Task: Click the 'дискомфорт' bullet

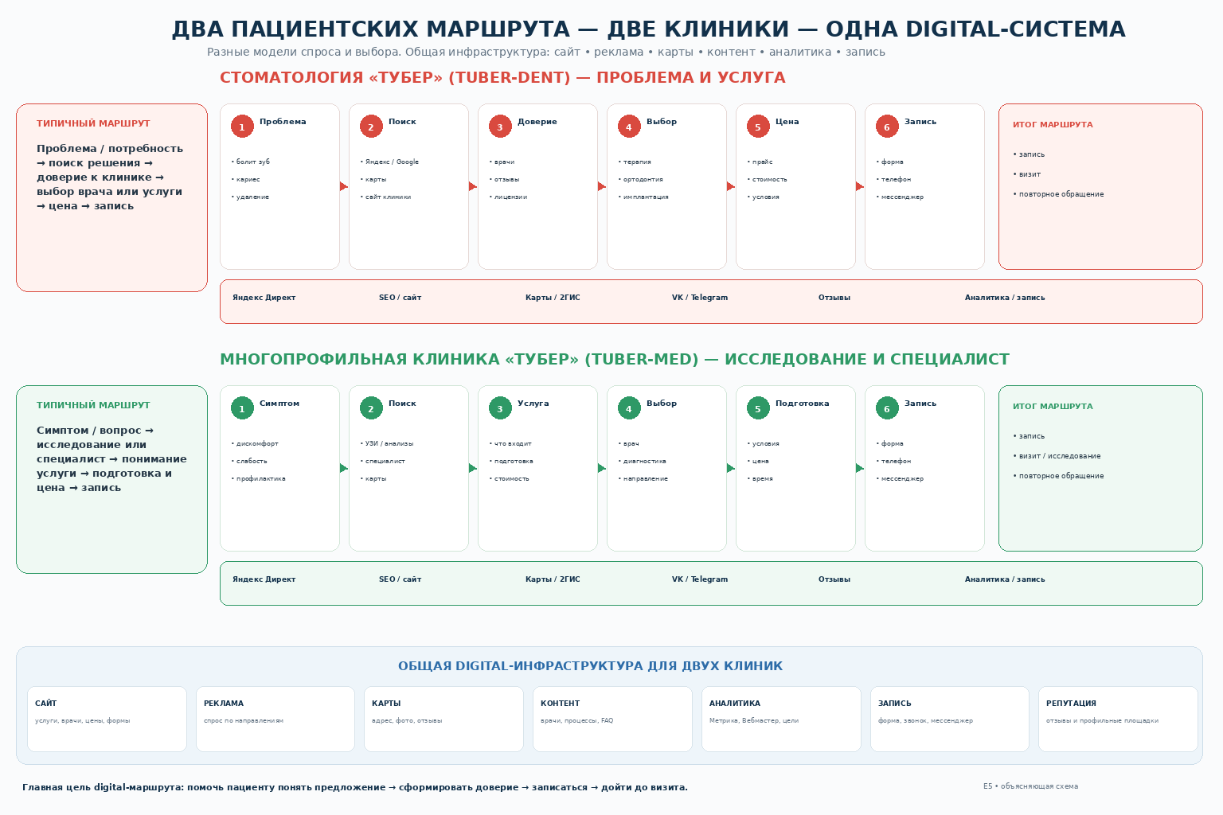Action: click(255, 444)
